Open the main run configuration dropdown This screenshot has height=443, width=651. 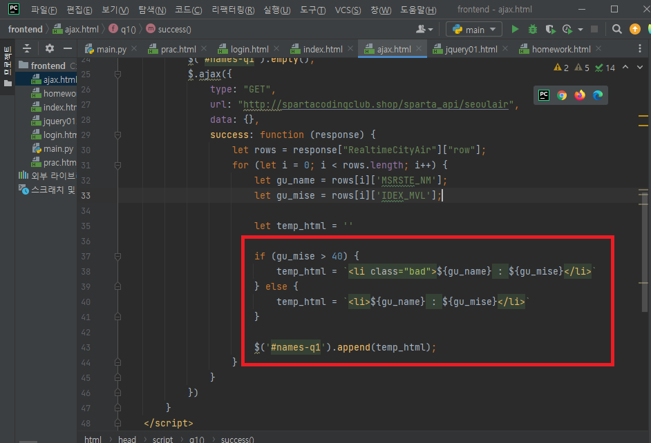[473, 30]
